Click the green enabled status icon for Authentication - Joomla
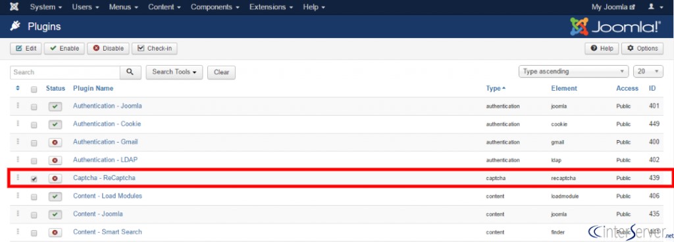 click(x=55, y=107)
